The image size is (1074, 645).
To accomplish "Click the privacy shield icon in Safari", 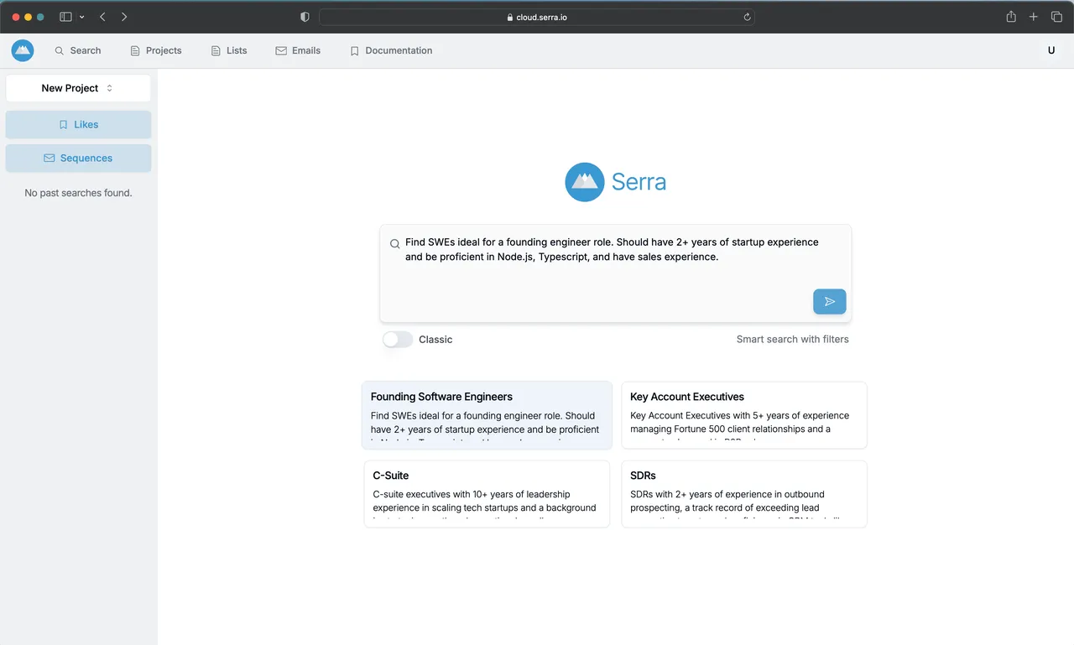I will pyautogui.click(x=305, y=17).
